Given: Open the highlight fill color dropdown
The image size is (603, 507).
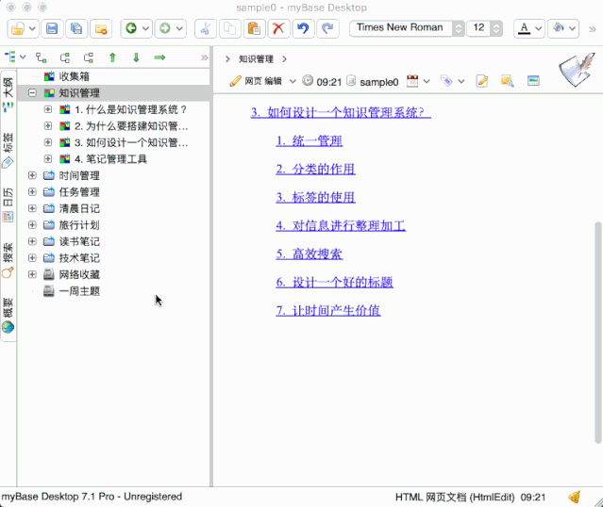Looking at the screenshot, I should (x=572, y=28).
